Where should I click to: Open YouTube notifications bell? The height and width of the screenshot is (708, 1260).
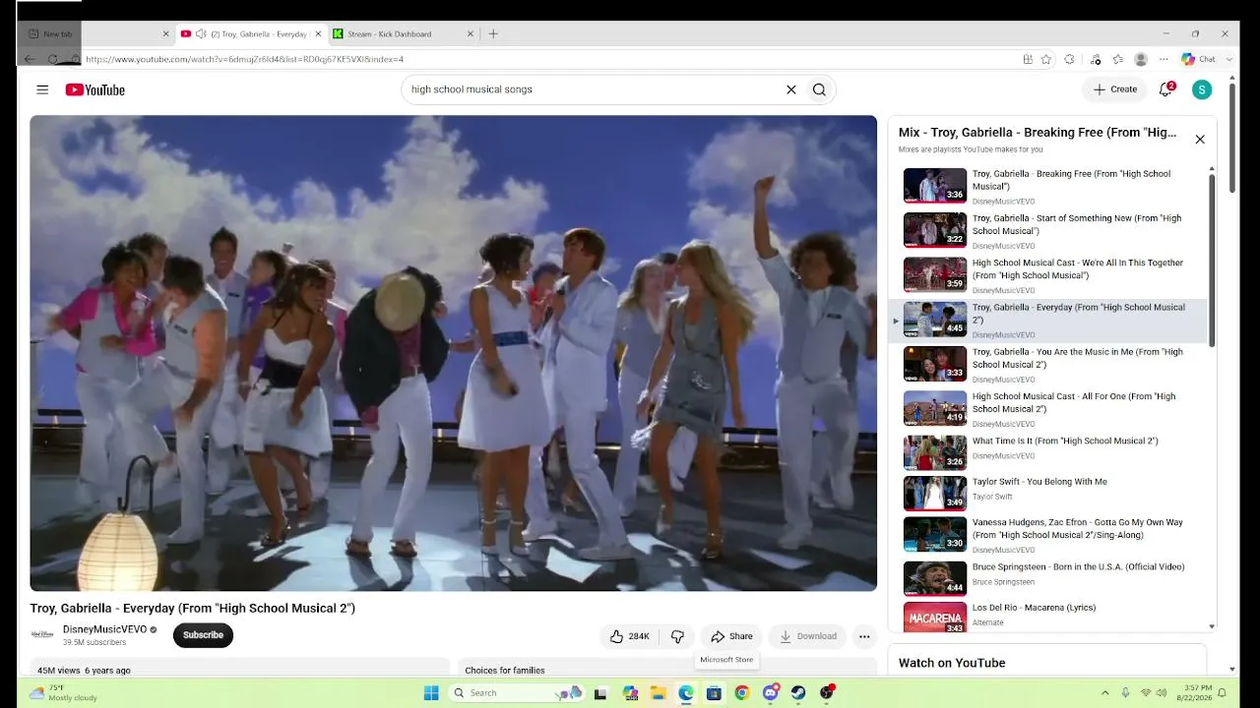click(x=1165, y=89)
